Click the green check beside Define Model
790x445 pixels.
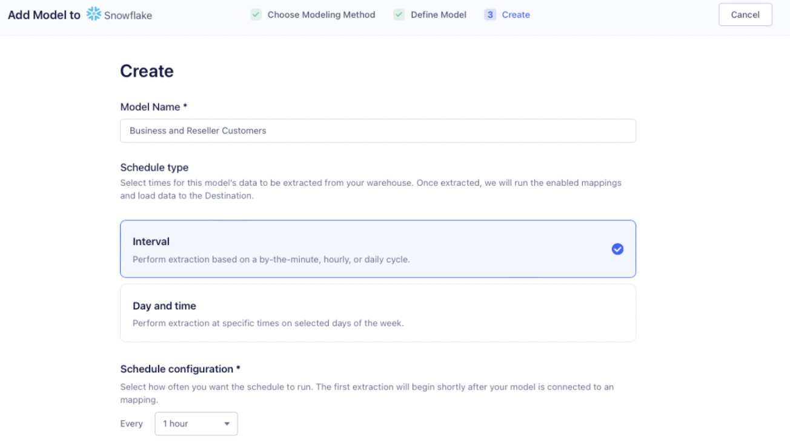coord(399,14)
